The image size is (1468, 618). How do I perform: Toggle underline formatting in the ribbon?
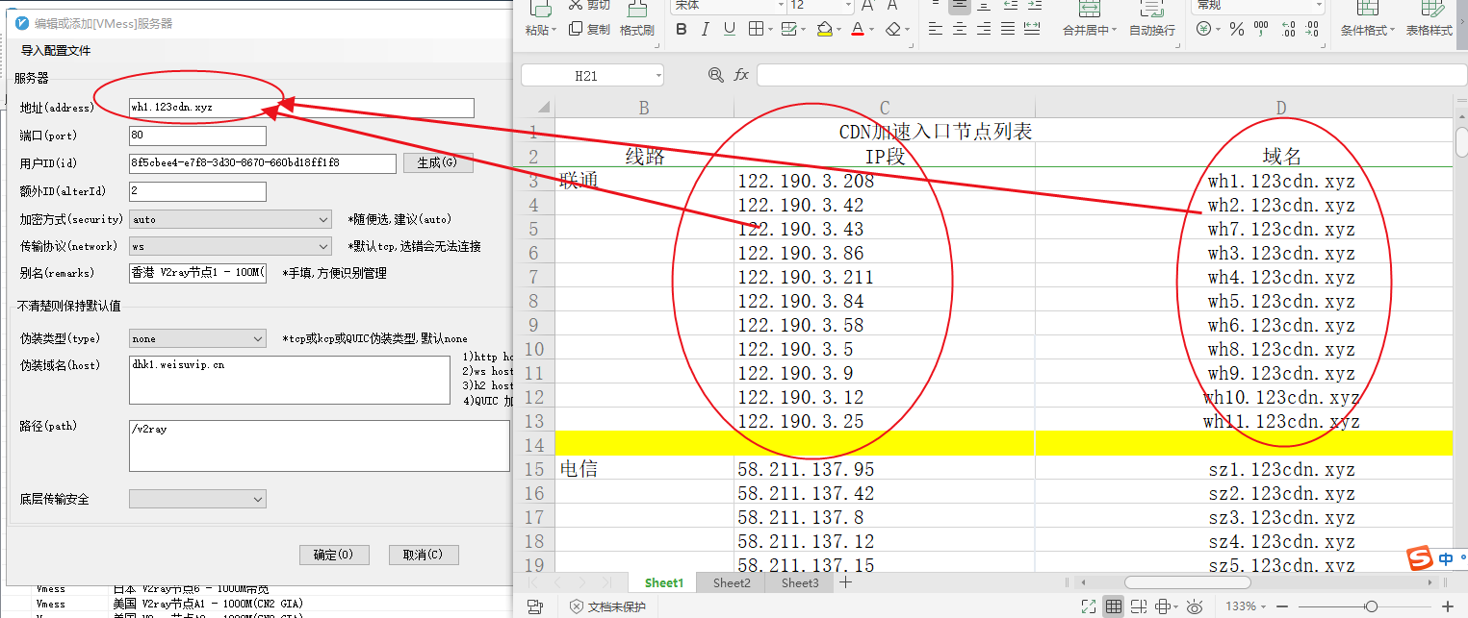(x=730, y=29)
